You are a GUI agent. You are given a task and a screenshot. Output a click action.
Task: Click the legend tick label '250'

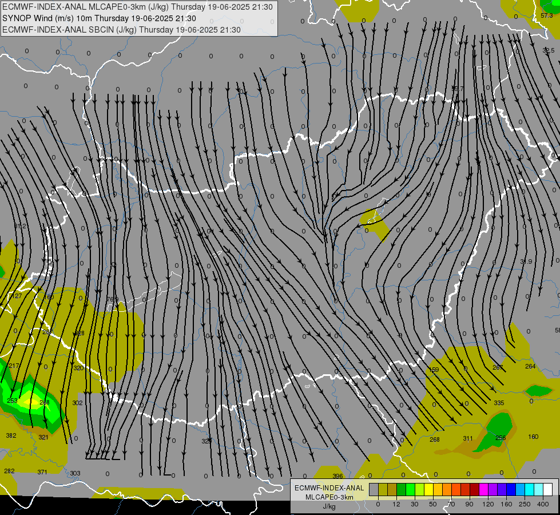click(x=525, y=504)
